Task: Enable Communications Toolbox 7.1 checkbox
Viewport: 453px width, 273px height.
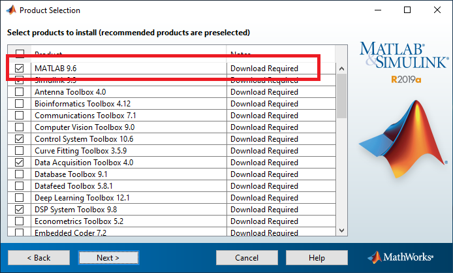Action: 20,116
